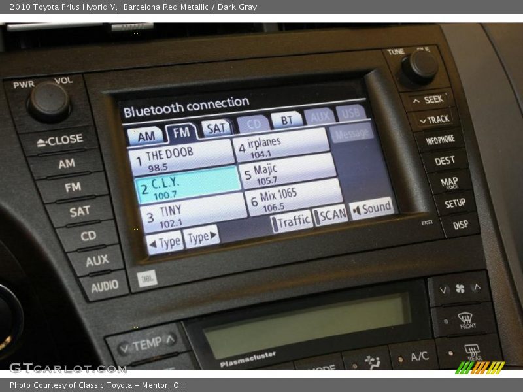
Task: Push the DISP button
Action: pos(461,225)
